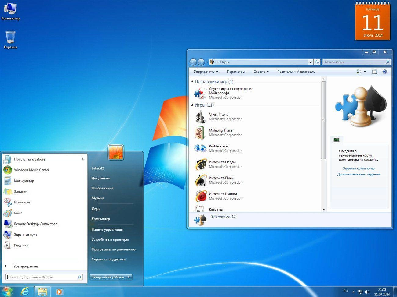Toggle the preview pane icon
Screen dimensions: 397x297
click(x=375, y=72)
